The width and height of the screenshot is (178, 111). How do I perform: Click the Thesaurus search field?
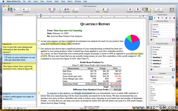point(161,82)
